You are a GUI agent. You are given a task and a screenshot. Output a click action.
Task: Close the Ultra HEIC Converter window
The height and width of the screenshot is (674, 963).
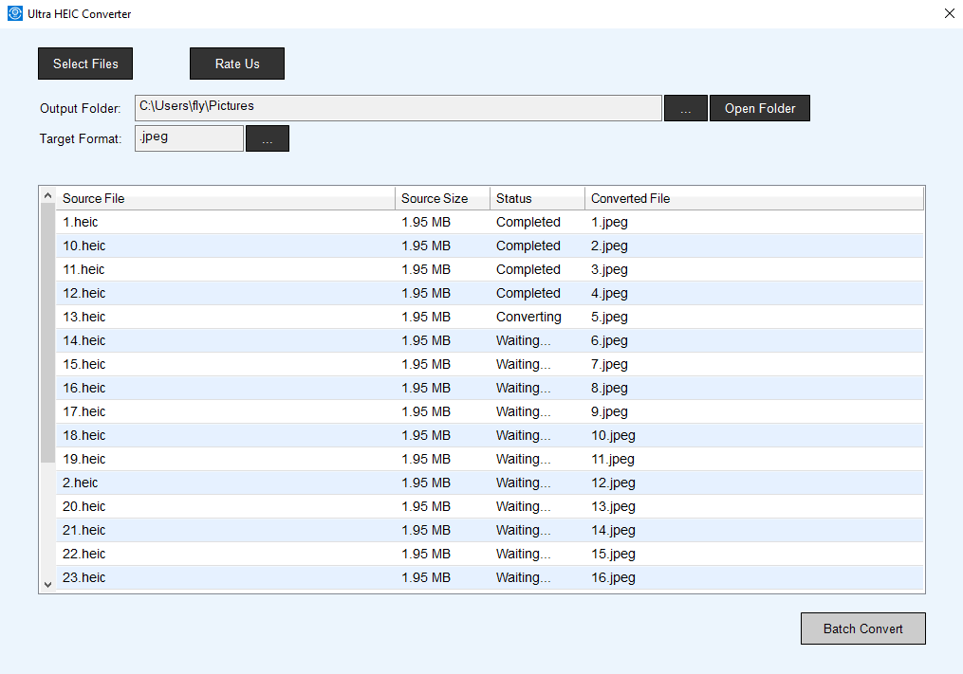click(949, 13)
